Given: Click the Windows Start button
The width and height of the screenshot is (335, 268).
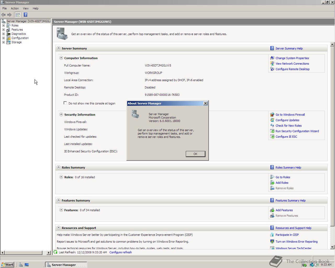Looking at the screenshot, I should pos(7,265).
